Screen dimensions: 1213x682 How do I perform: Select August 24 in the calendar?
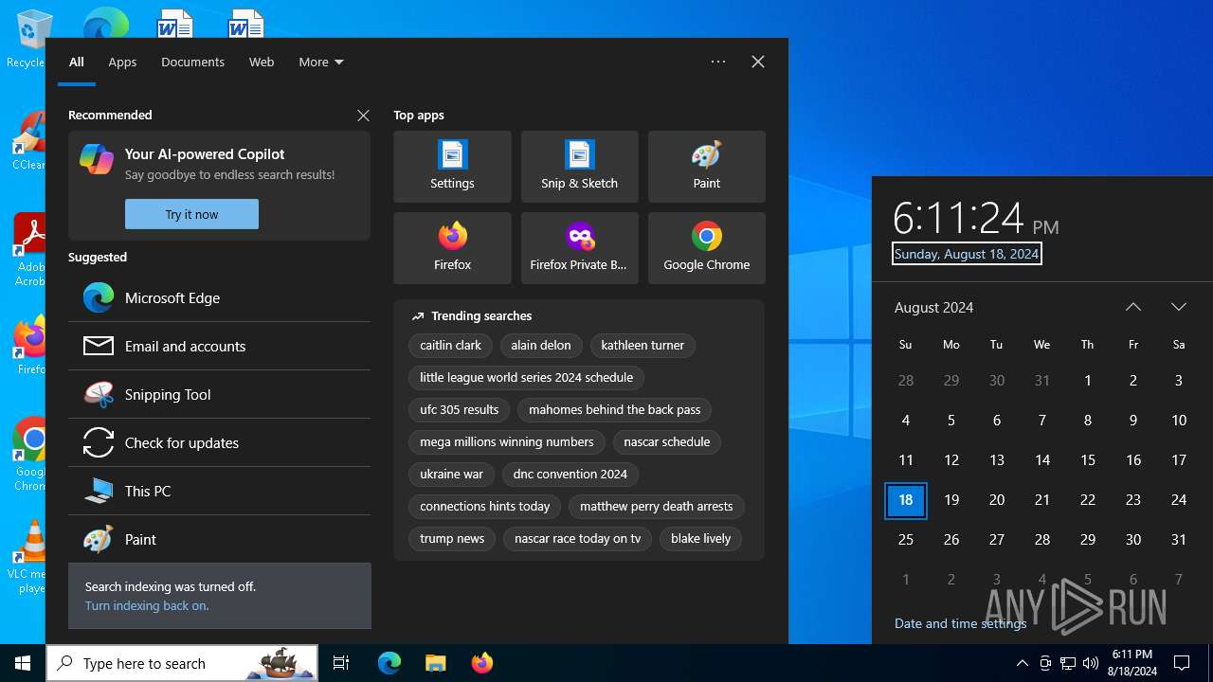(1179, 500)
